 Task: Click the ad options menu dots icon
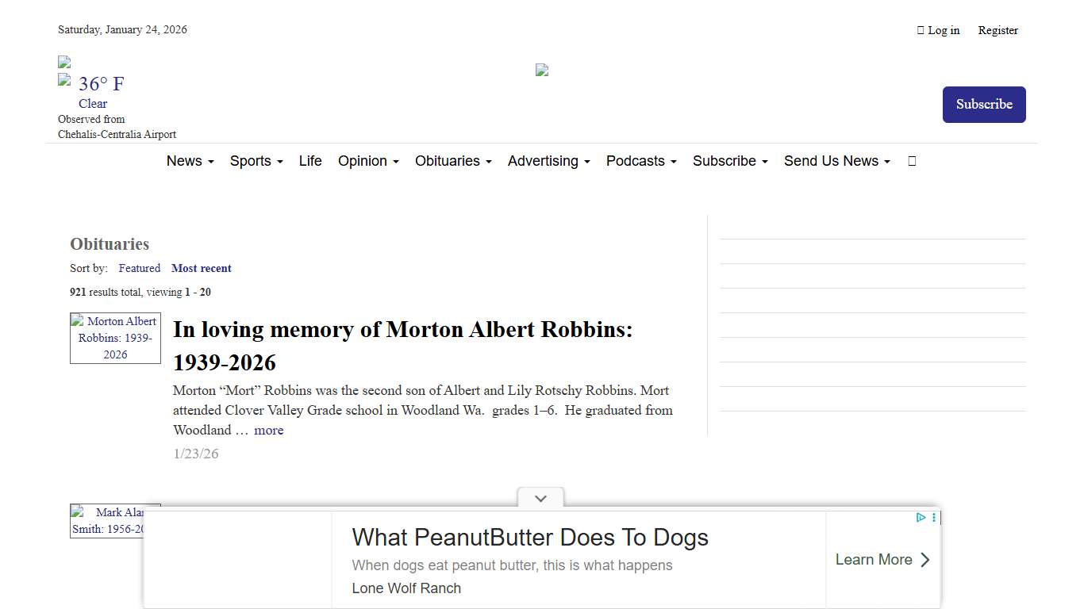pos(933,517)
